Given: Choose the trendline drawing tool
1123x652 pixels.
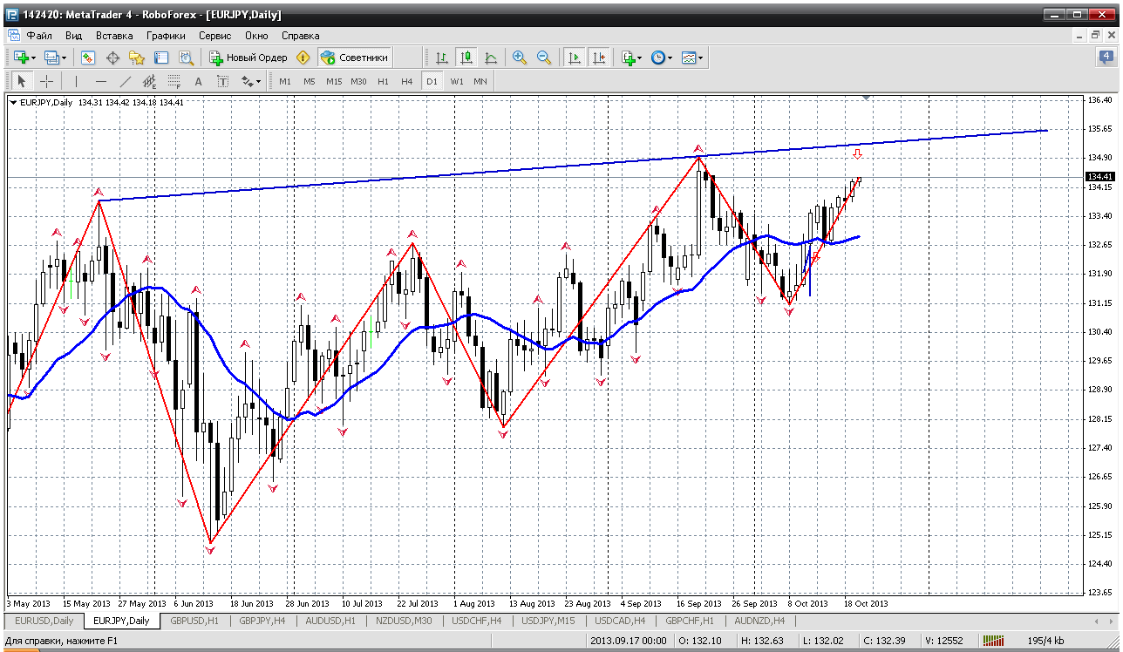Looking at the screenshot, I should 126,81.
